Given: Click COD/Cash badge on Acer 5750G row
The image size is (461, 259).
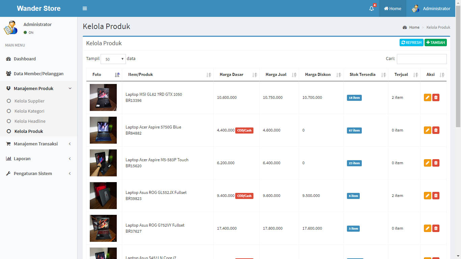Looking at the screenshot, I should [x=244, y=131].
